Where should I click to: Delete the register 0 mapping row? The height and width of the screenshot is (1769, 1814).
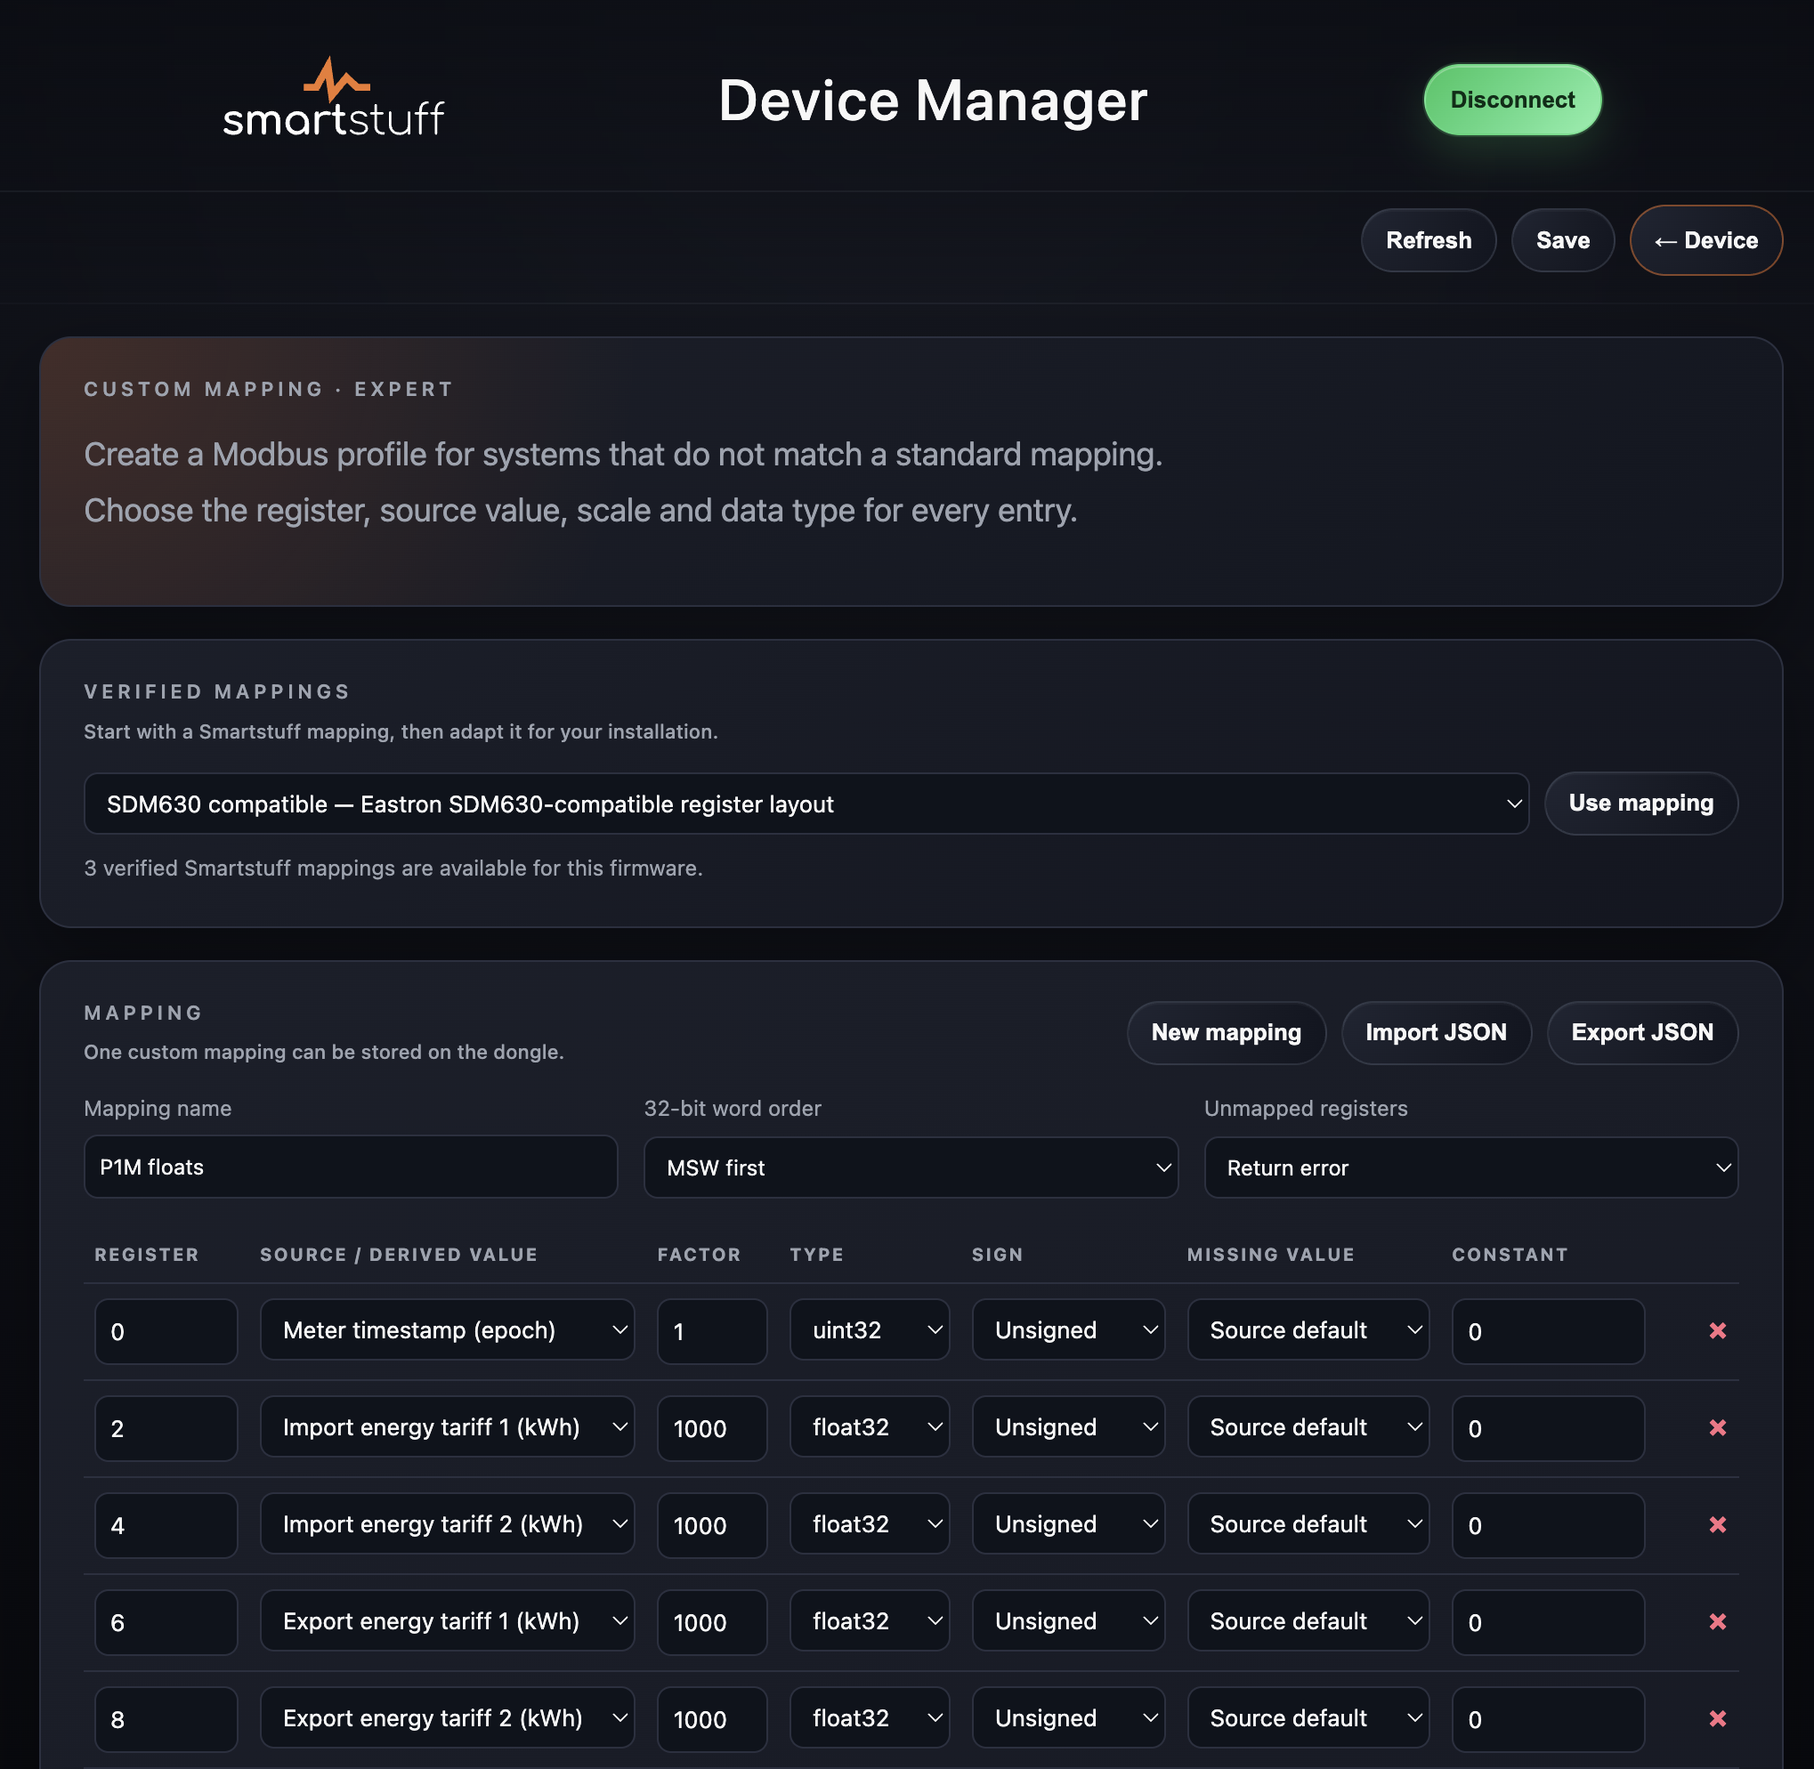[1717, 1330]
